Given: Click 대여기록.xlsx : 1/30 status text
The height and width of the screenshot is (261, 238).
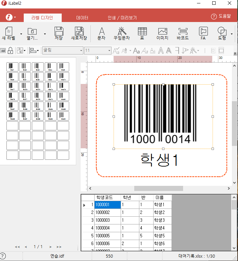Looking at the screenshot, I should tap(197, 256).
